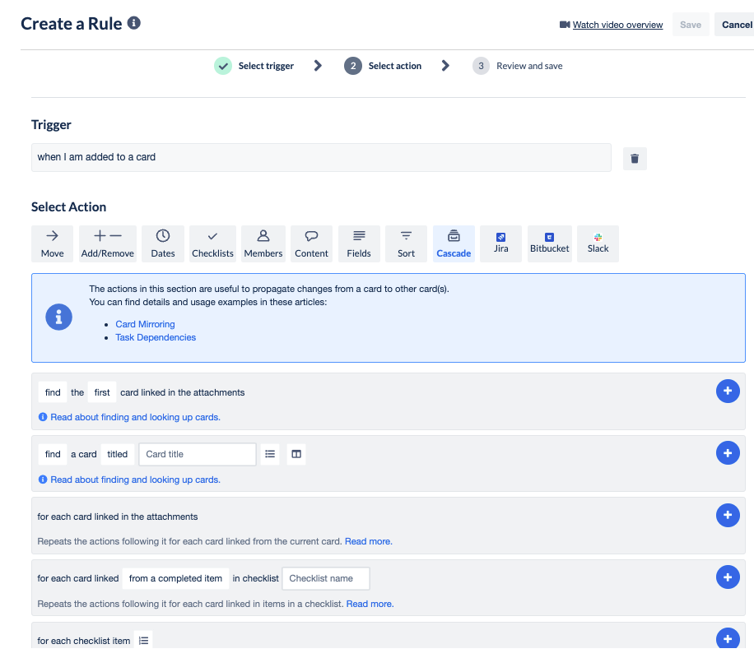This screenshot has height=658, width=754.
Task: Click the Checklist name input field
Action: [326, 578]
